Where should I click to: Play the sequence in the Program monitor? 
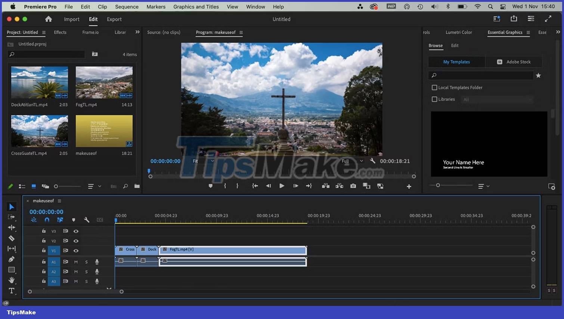click(x=282, y=186)
